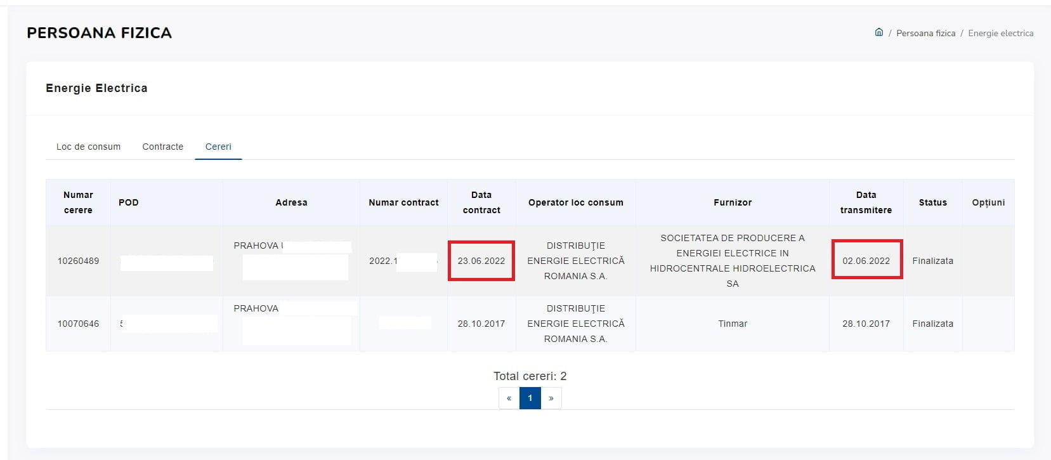Open the Persoana fizica breadcrumb link
Screen dimensions: 1051x460
[x=925, y=33]
